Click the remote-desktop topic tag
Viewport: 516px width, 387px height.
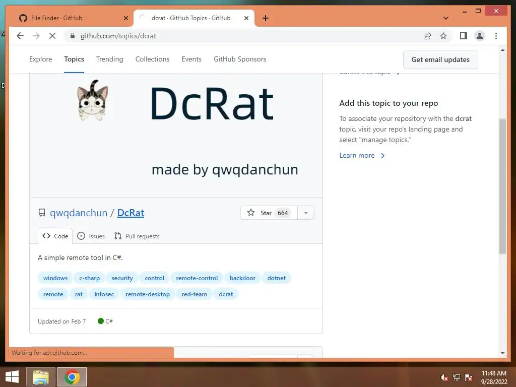(x=148, y=294)
